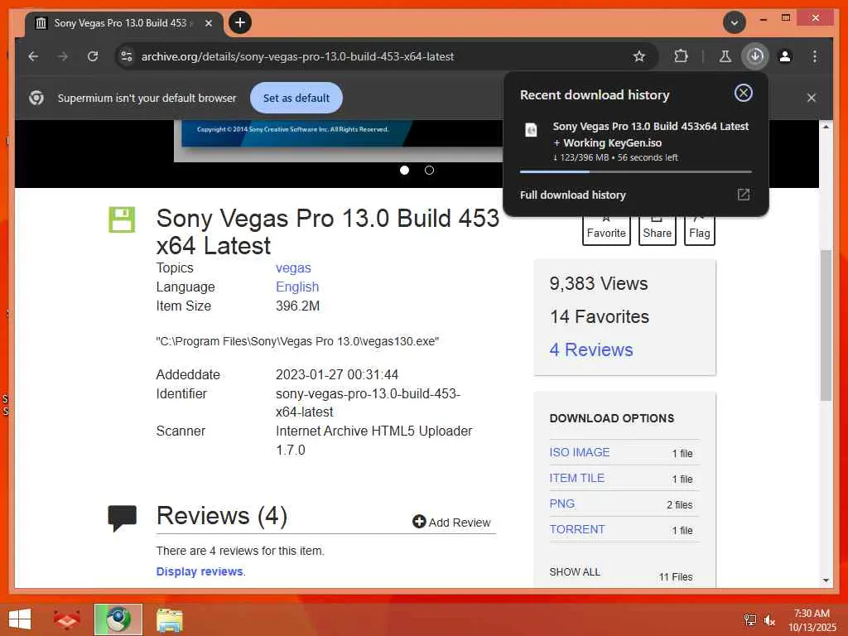The image size is (848, 636).
Task: Open the tab search dropdown arrow
Action: [735, 22]
